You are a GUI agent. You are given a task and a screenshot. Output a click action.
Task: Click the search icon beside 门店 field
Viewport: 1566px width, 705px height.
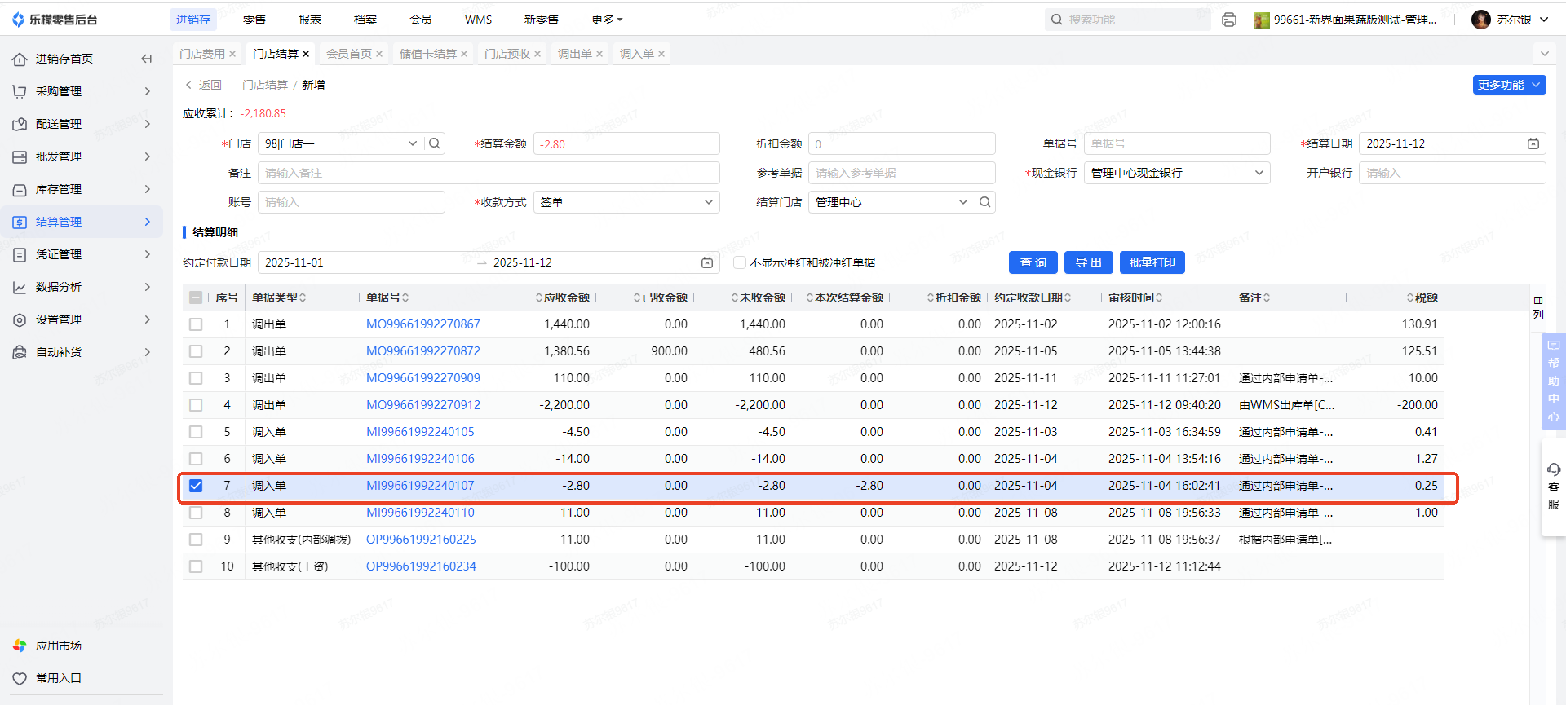tap(435, 143)
